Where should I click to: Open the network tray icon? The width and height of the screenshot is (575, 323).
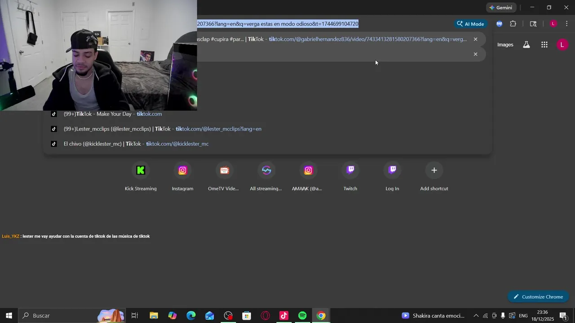tap(485, 316)
